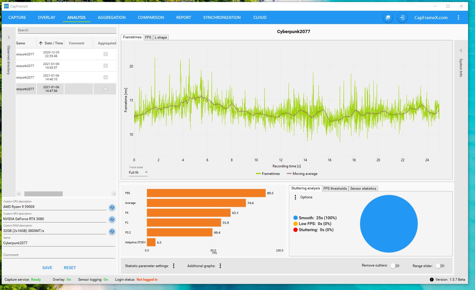Click the login icon in header
This screenshot has height=290, width=475.
tap(402, 17)
